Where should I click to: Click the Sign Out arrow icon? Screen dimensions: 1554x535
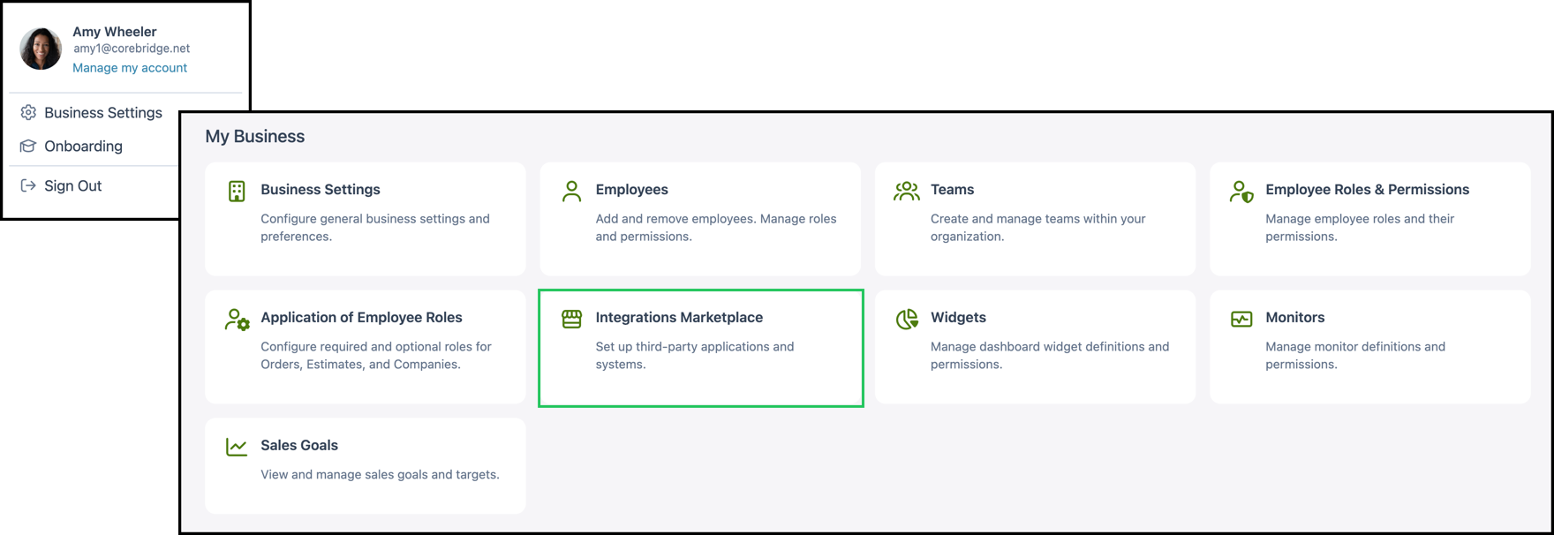click(28, 185)
